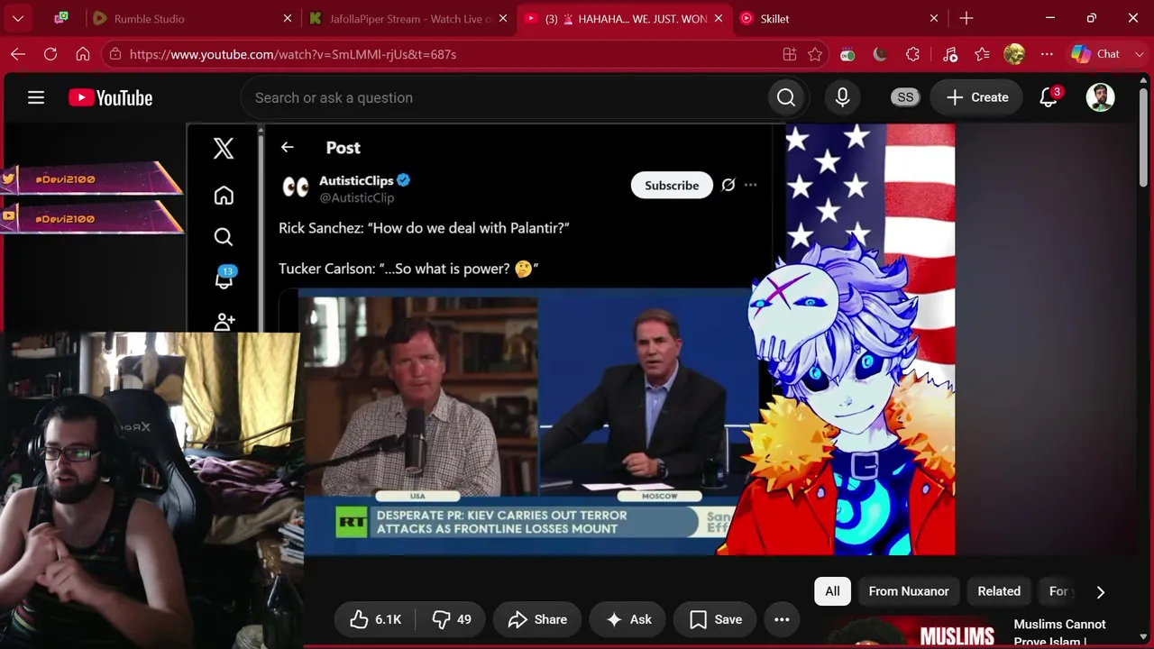Image resolution: width=1154 pixels, height=649 pixels.
Task: Expand the tab actions dropdown menu
Action: click(x=18, y=18)
